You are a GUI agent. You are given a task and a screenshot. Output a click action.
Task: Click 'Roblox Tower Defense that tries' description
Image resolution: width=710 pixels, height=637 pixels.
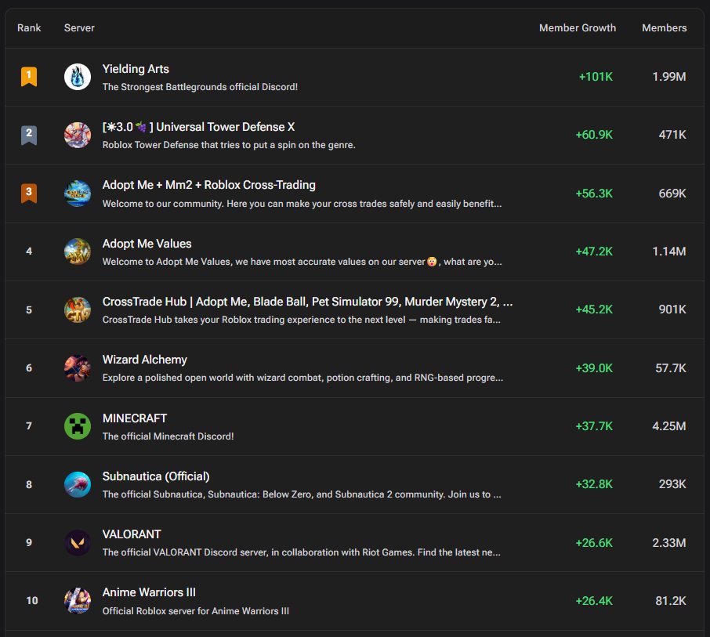click(229, 145)
